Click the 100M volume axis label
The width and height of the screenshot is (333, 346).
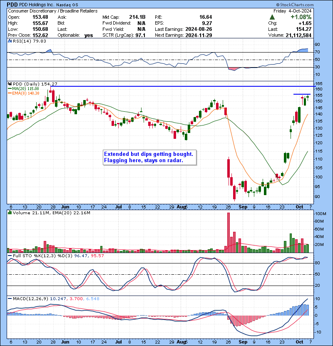point(321,213)
